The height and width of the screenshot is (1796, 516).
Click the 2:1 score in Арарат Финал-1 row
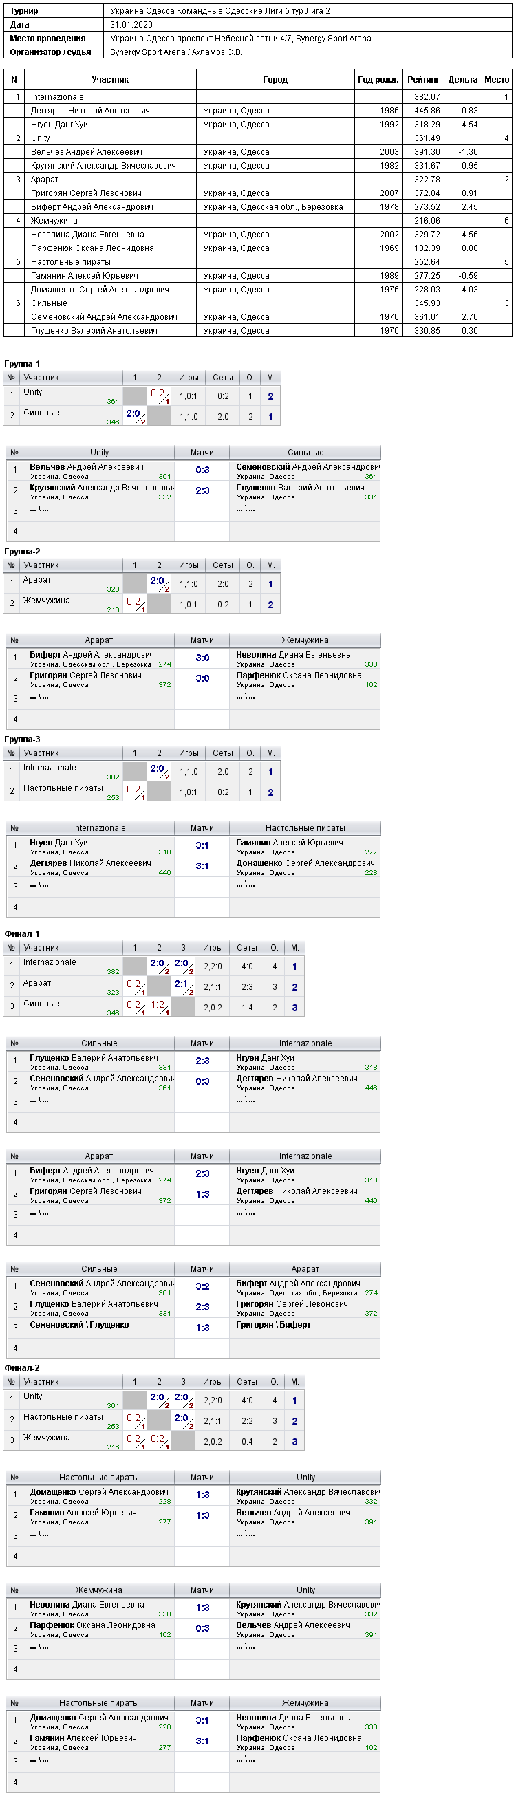[183, 986]
